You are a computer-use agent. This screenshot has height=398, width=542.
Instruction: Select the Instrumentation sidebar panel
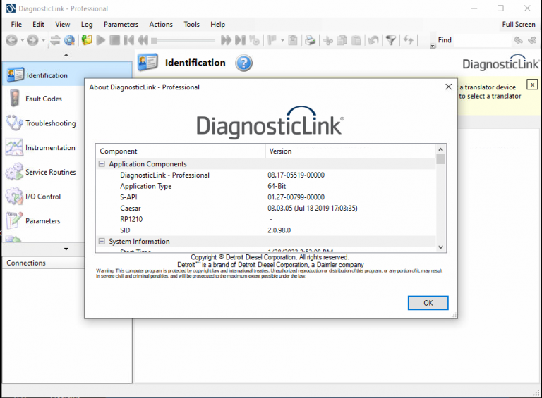point(44,148)
